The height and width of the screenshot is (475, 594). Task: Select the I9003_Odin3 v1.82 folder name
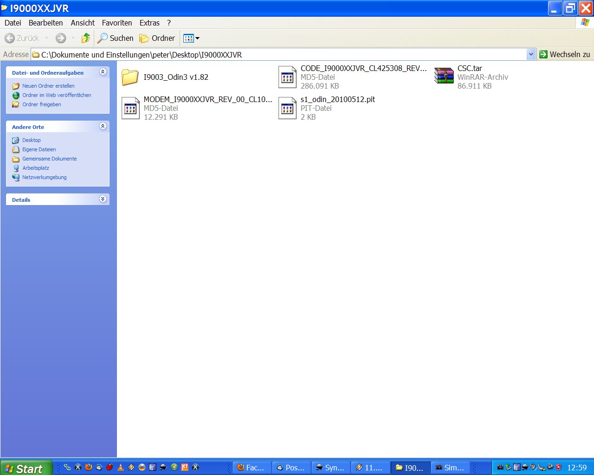click(x=176, y=77)
